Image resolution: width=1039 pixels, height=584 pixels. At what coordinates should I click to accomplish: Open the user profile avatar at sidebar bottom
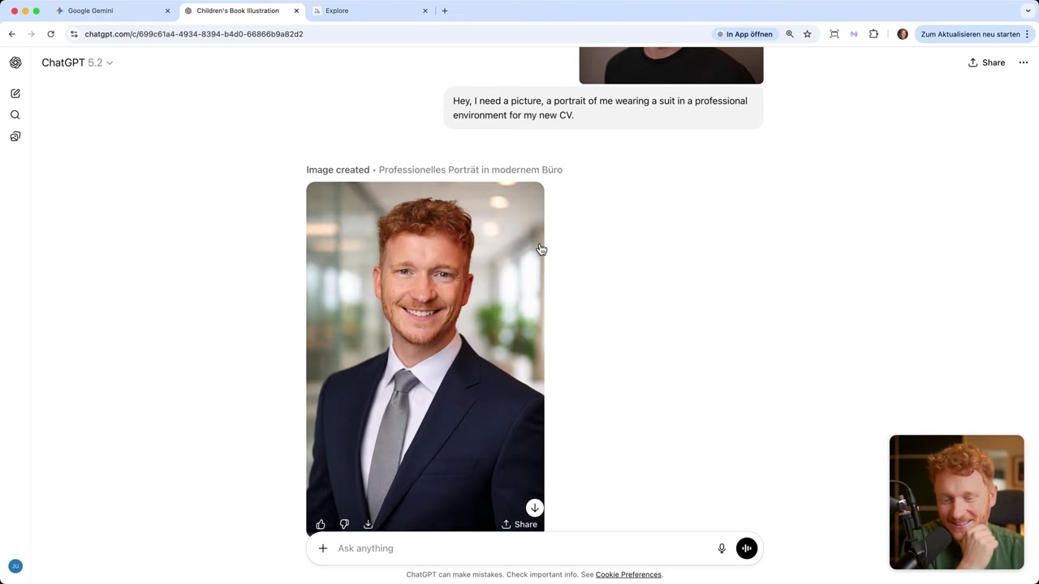coord(15,566)
